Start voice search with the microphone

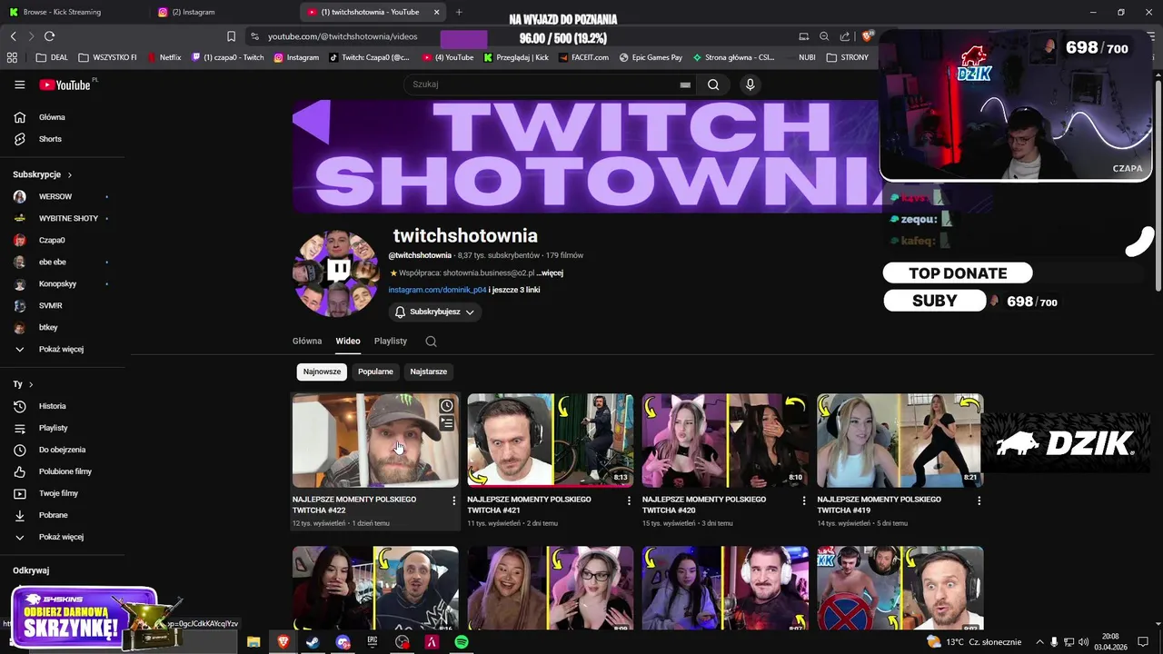tap(750, 84)
